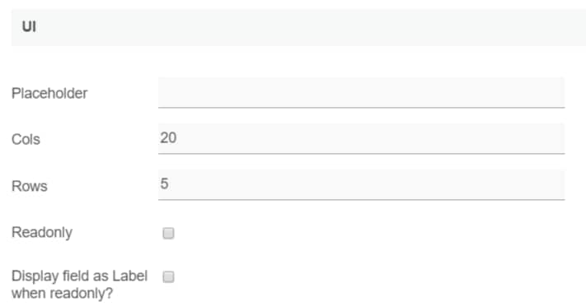
Task: Click the Cols field label
Action: point(26,140)
